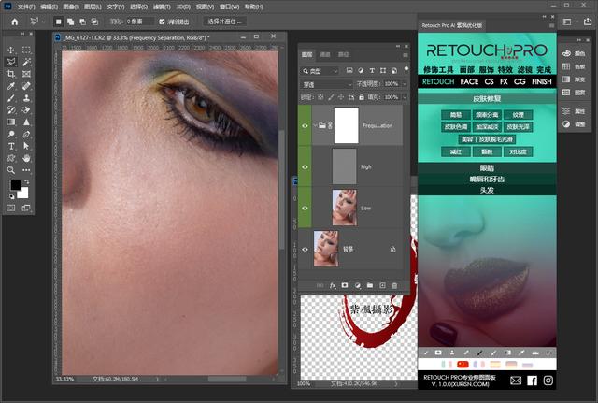Select the Sharpen/Blur triangle tool

pos(26,122)
